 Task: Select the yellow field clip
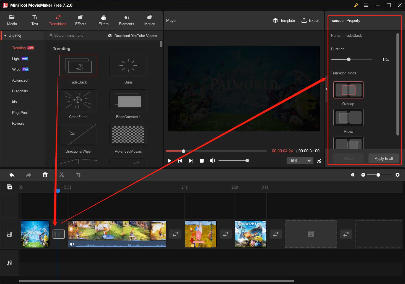point(201,234)
